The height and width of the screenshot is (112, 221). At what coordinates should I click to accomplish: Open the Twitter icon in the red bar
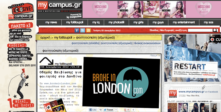[x=83, y=30]
